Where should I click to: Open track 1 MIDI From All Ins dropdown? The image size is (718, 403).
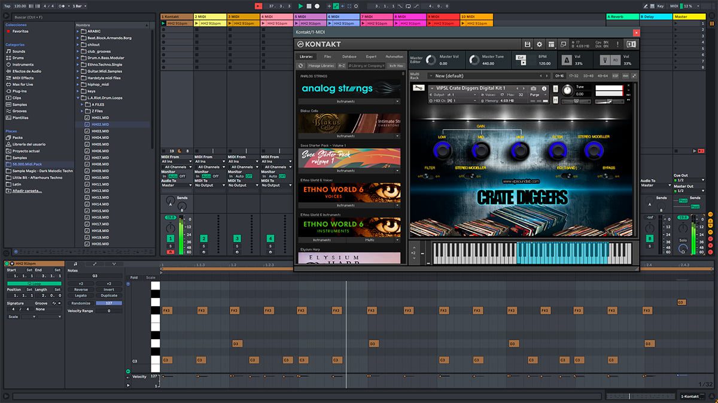(x=177, y=161)
